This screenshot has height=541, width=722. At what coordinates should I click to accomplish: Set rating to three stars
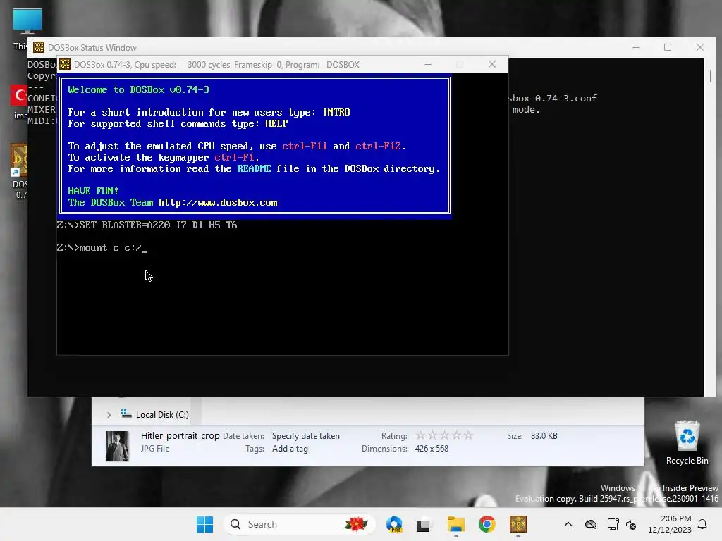click(x=444, y=435)
